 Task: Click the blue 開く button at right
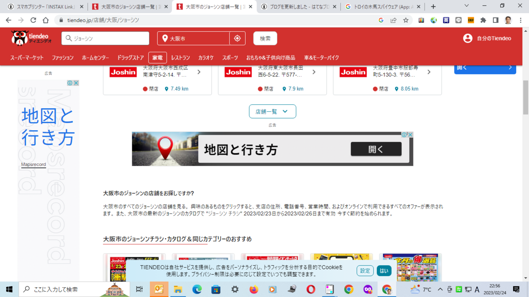pyautogui.click(x=485, y=68)
